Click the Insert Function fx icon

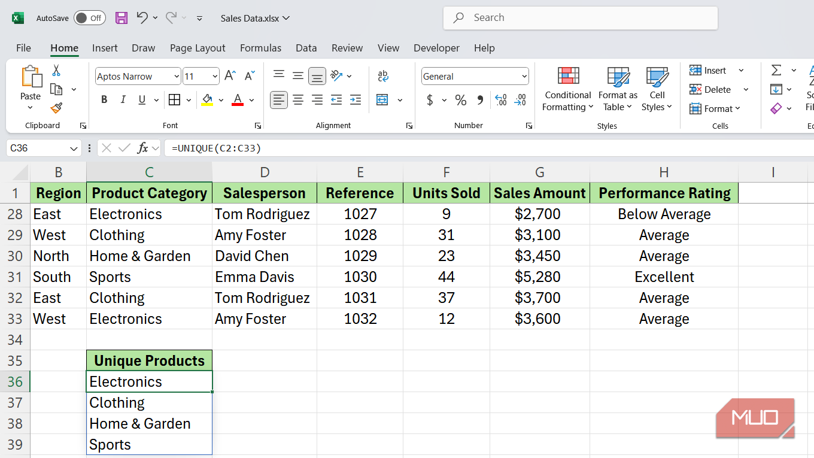coord(142,148)
